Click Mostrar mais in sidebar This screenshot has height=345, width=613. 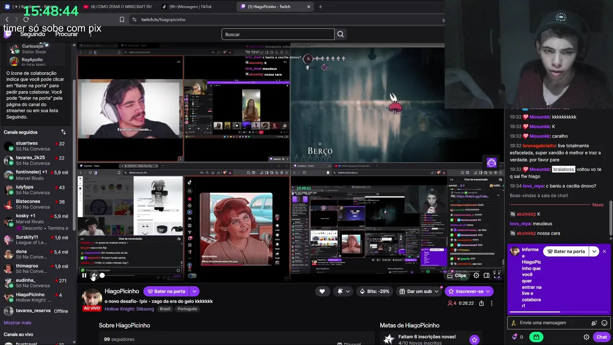[x=17, y=323]
